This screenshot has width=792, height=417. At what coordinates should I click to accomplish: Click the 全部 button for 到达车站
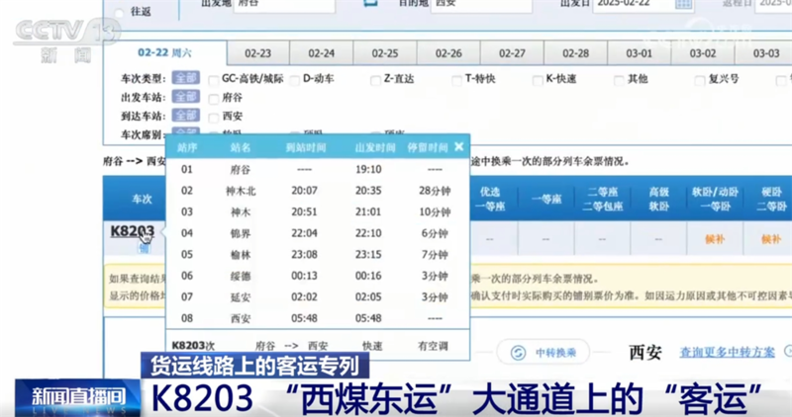pos(185,116)
